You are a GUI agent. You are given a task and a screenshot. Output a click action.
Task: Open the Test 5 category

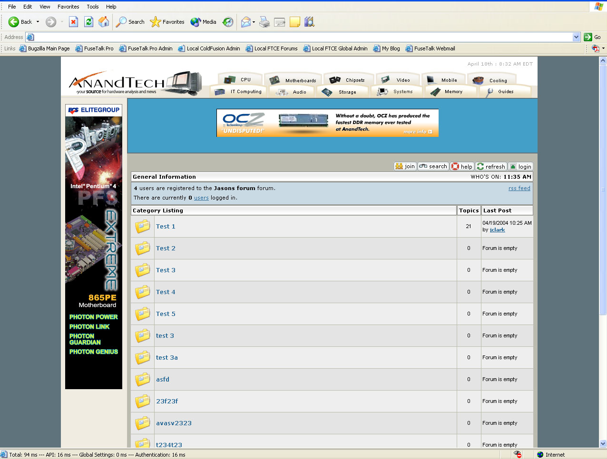click(x=166, y=314)
